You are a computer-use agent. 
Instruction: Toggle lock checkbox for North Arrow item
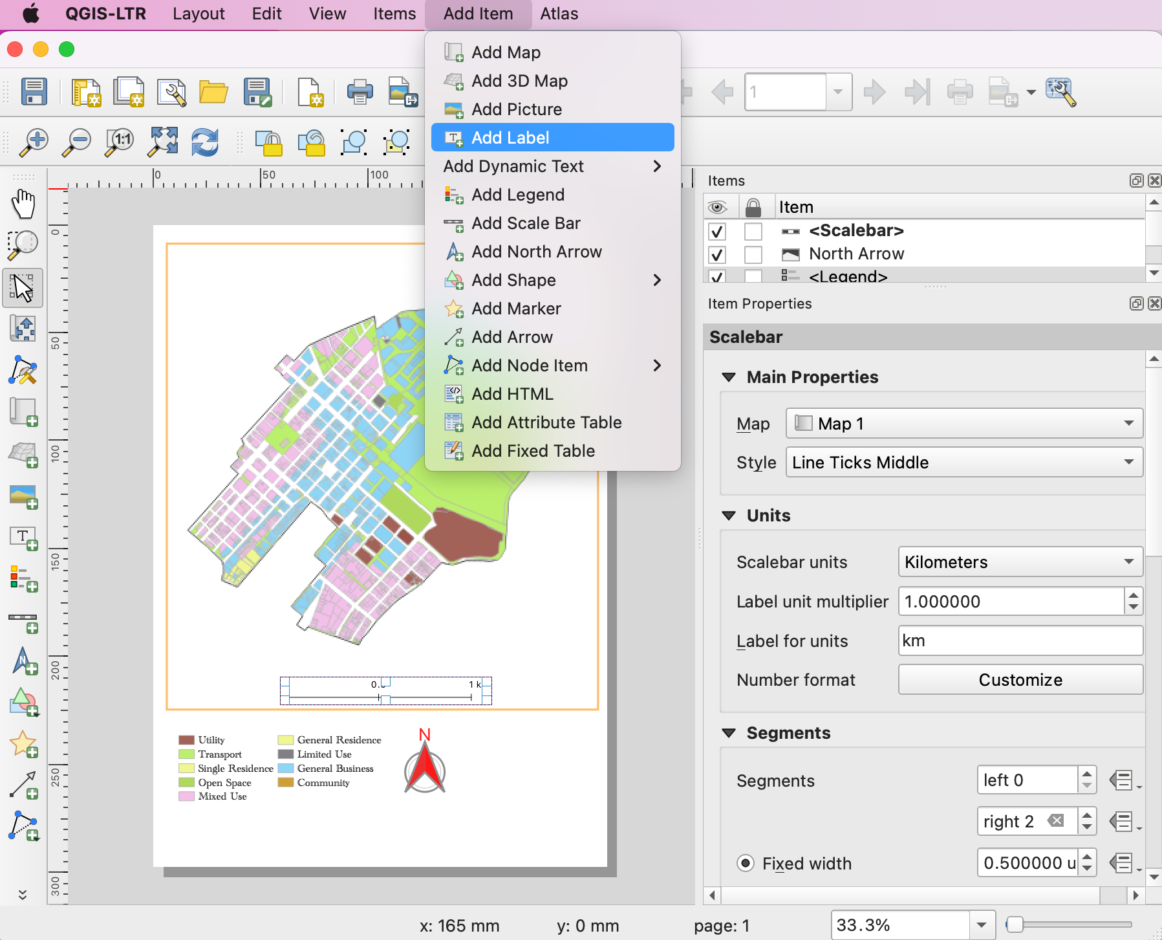[753, 254]
